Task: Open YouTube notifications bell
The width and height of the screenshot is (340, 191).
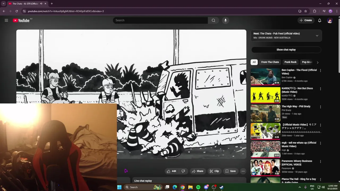Action: coord(320,20)
